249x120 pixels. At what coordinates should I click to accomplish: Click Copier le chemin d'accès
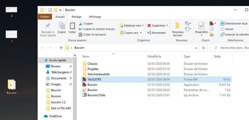tap(97, 29)
